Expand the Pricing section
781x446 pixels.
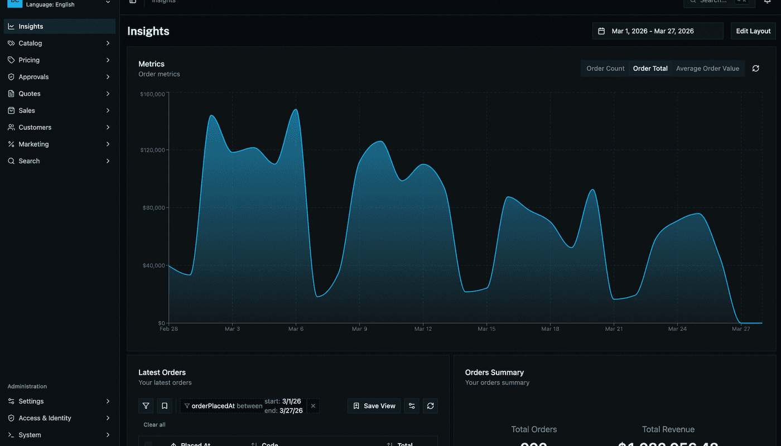[59, 60]
